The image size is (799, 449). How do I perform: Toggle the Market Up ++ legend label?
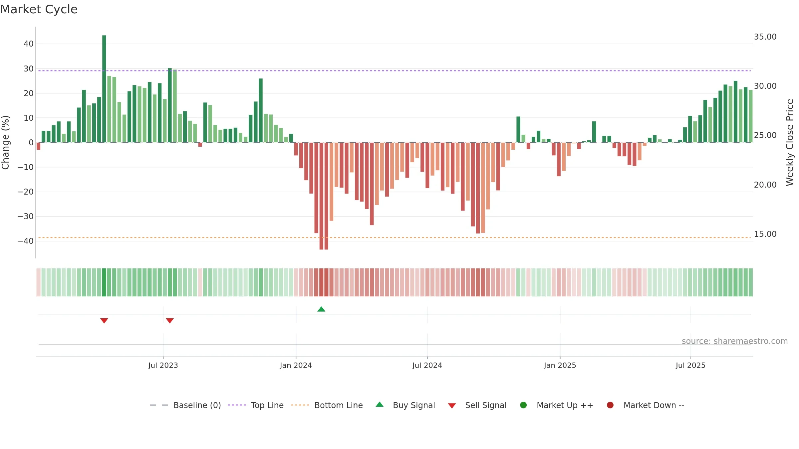pyautogui.click(x=565, y=405)
